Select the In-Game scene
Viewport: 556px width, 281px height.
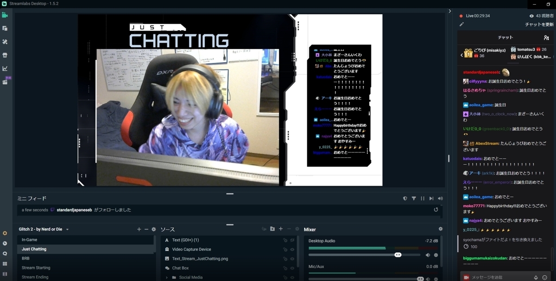click(x=85, y=240)
